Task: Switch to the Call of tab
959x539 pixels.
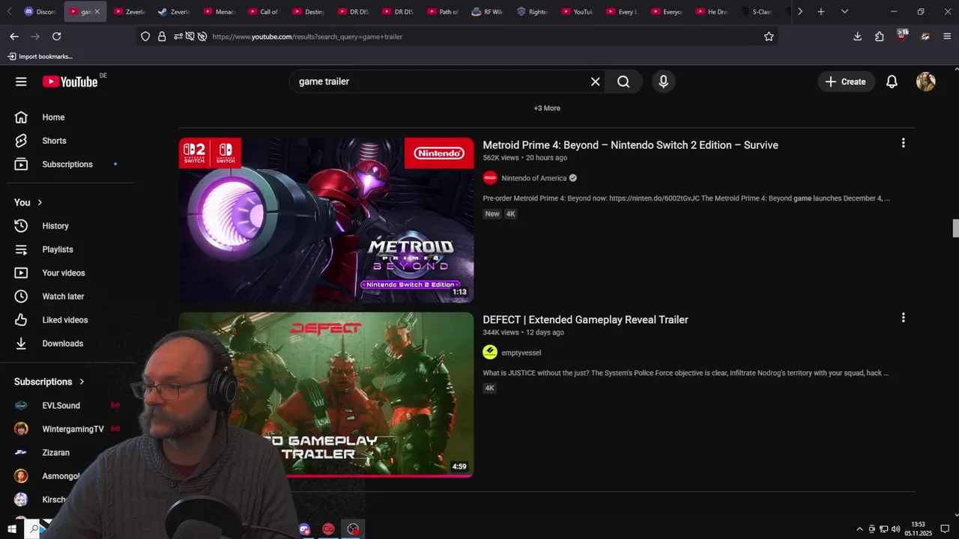Action: [x=263, y=11]
